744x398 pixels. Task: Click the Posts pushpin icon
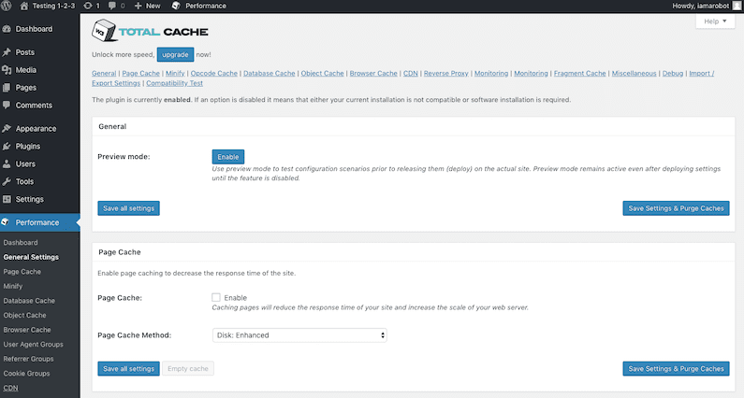point(7,52)
